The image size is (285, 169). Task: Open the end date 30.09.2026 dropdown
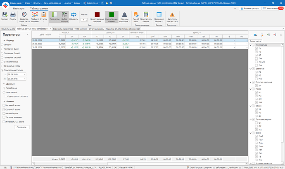25,79
